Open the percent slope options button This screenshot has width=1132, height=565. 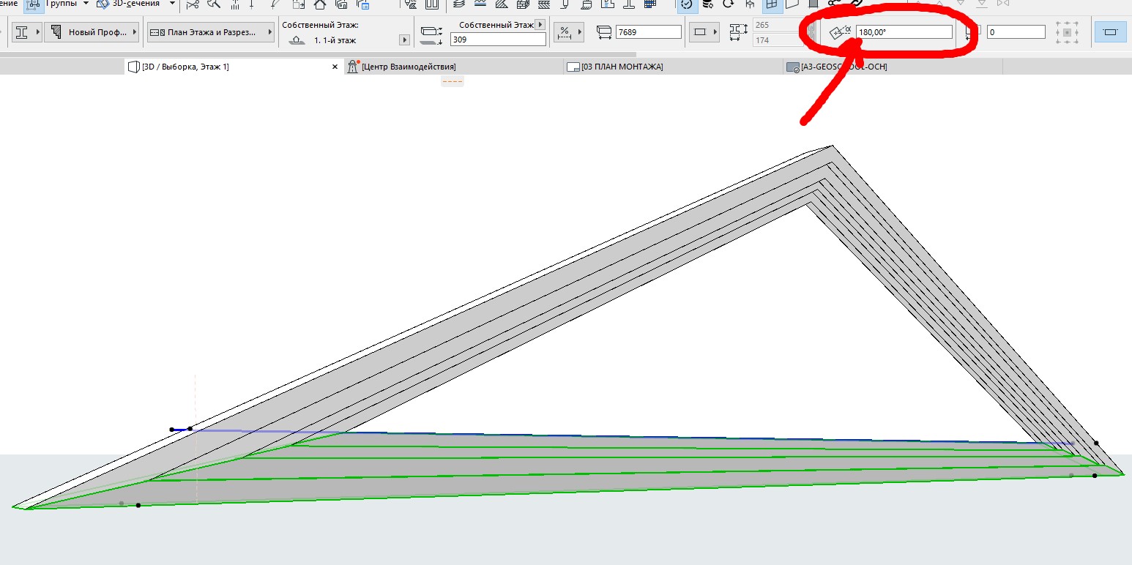click(569, 32)
